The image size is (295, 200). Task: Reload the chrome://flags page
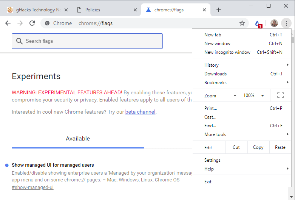tap(32, 23)
